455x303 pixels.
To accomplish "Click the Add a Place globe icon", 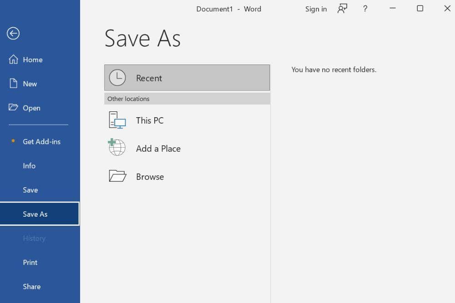I will 117,148.
